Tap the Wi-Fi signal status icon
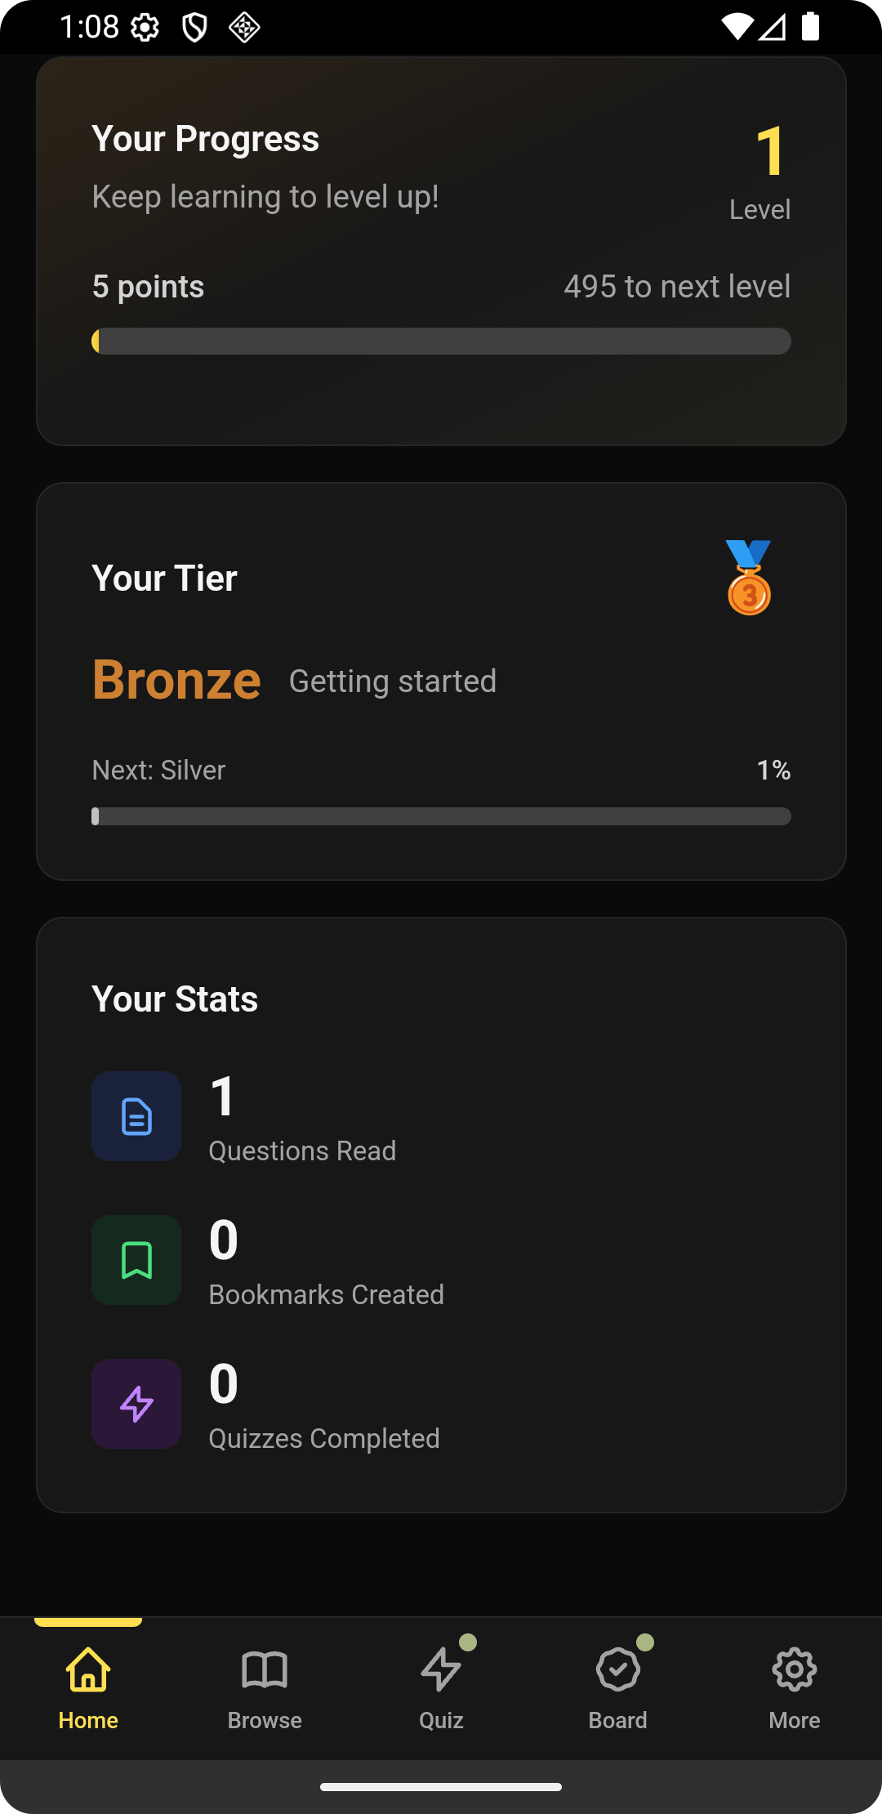882x1814 pixels. (x=737, y=27)
